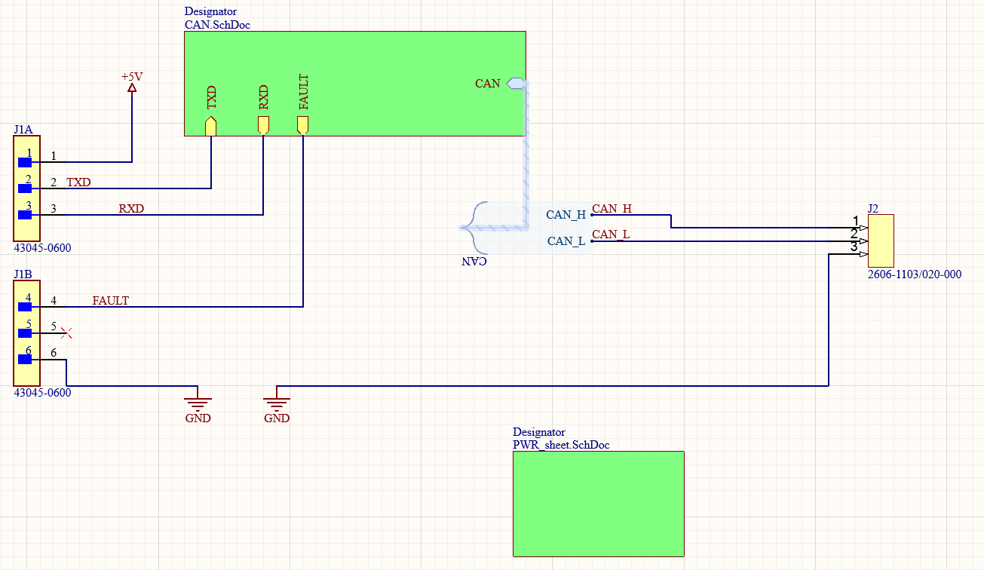Click the J1A connector component
The width and height of the screenshot is (984, 570).
point(26,188)
